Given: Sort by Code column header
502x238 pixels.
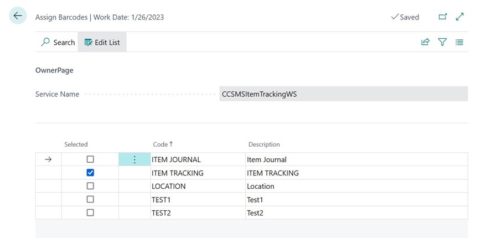Looking at the screenshot, I should (161, 144).
